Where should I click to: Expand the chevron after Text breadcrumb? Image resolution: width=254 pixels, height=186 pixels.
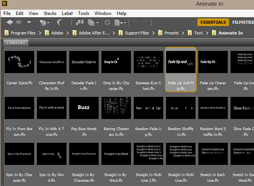point(207,33)
